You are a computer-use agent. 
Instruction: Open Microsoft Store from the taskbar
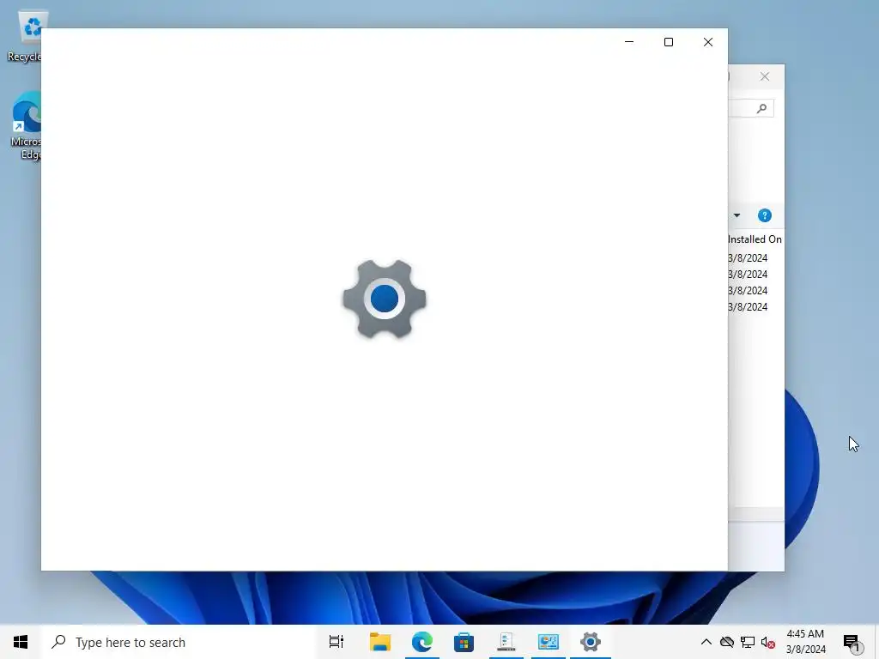464,642
